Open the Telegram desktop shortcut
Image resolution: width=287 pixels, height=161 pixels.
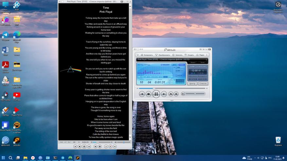click(x=5, y=36)
